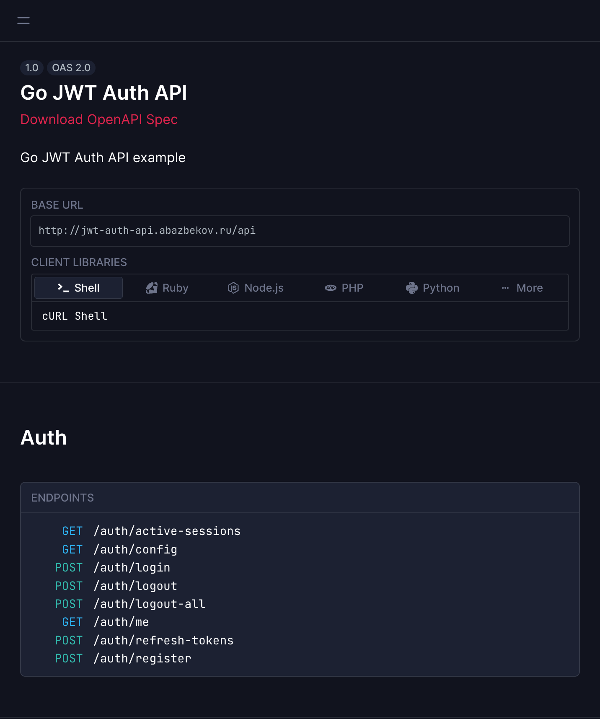
Task: Open GET /auth/me endpoint
Action: coord(106,622)
